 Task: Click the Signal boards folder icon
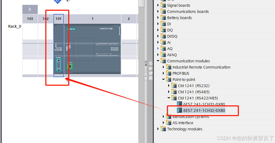pos(163,5)
